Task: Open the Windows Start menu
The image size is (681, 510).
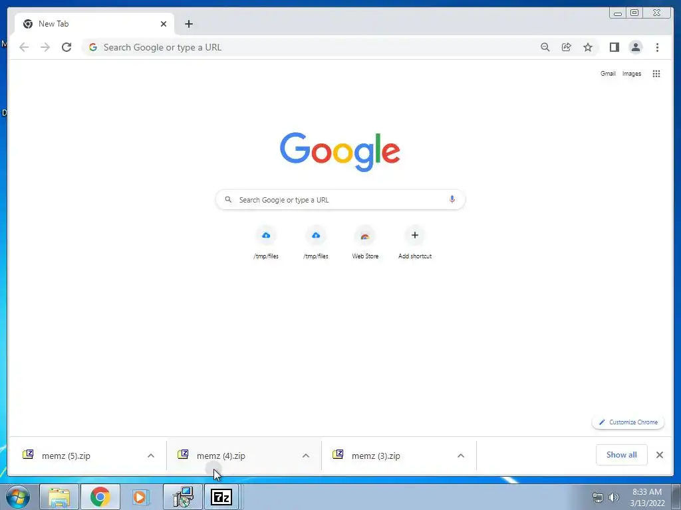Action: (18, 497)
